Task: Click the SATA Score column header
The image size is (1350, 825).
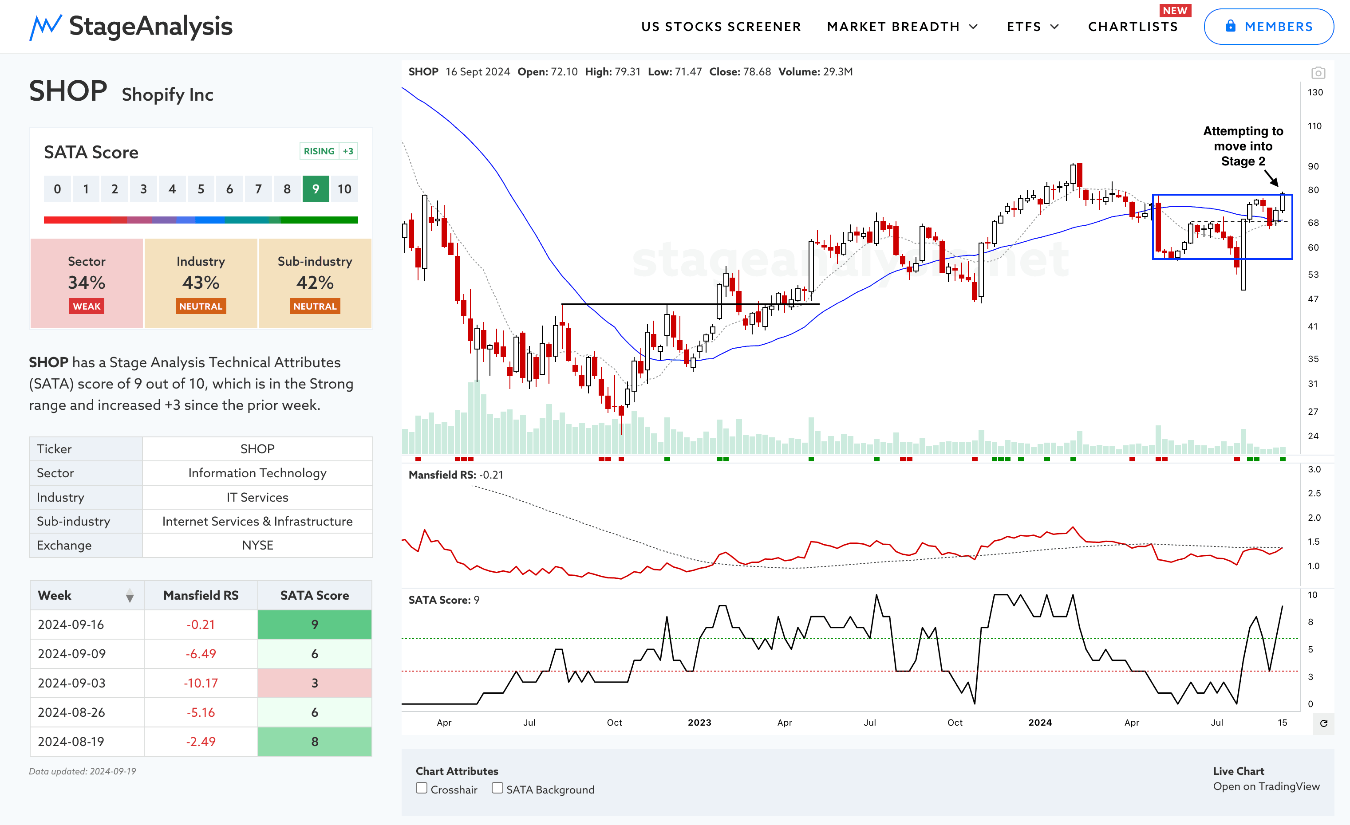Action: click(315, 596)
